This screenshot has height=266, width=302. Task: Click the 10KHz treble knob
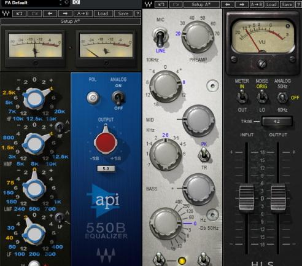[166, 86]
